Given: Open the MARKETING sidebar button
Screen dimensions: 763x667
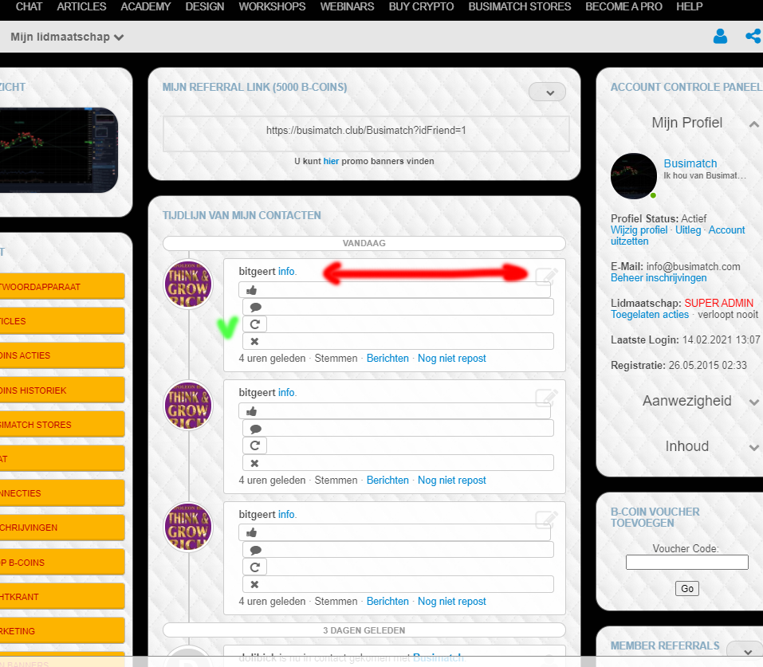Looking at the screenshot, I should 62,631.
